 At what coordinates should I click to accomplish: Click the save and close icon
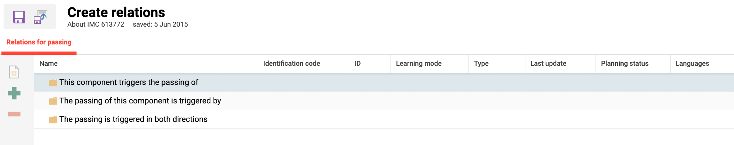click(41, 17)
